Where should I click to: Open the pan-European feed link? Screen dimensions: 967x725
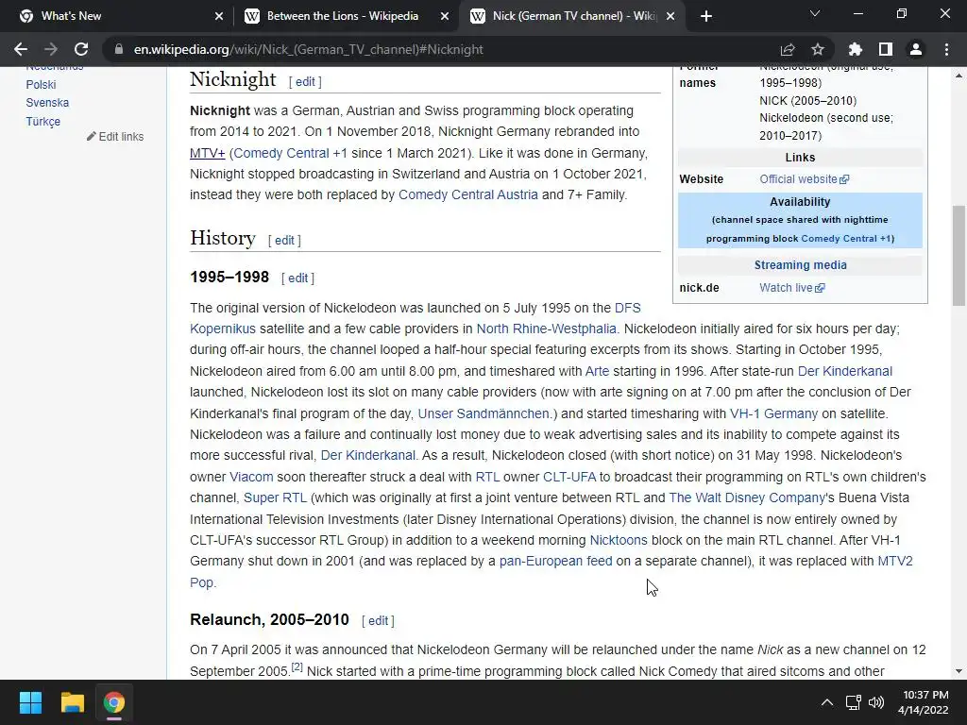pyautogui.click(x=555, y=561)
